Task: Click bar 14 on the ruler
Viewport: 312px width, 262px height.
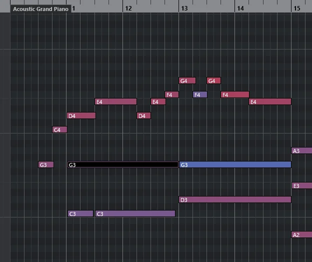Action: point(240,8)
